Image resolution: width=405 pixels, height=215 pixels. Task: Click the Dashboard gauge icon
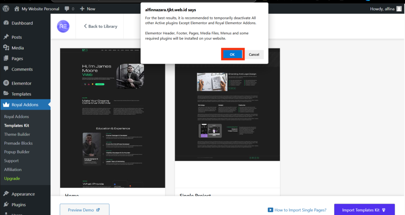pos(6,23)
